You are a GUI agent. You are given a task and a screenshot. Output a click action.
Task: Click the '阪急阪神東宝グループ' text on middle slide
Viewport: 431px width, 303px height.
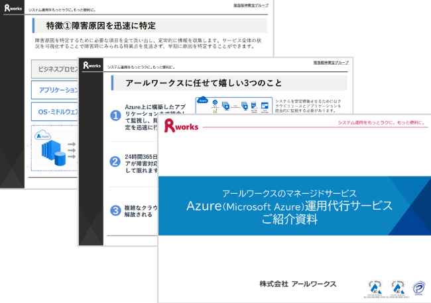[x=331, y=63]
